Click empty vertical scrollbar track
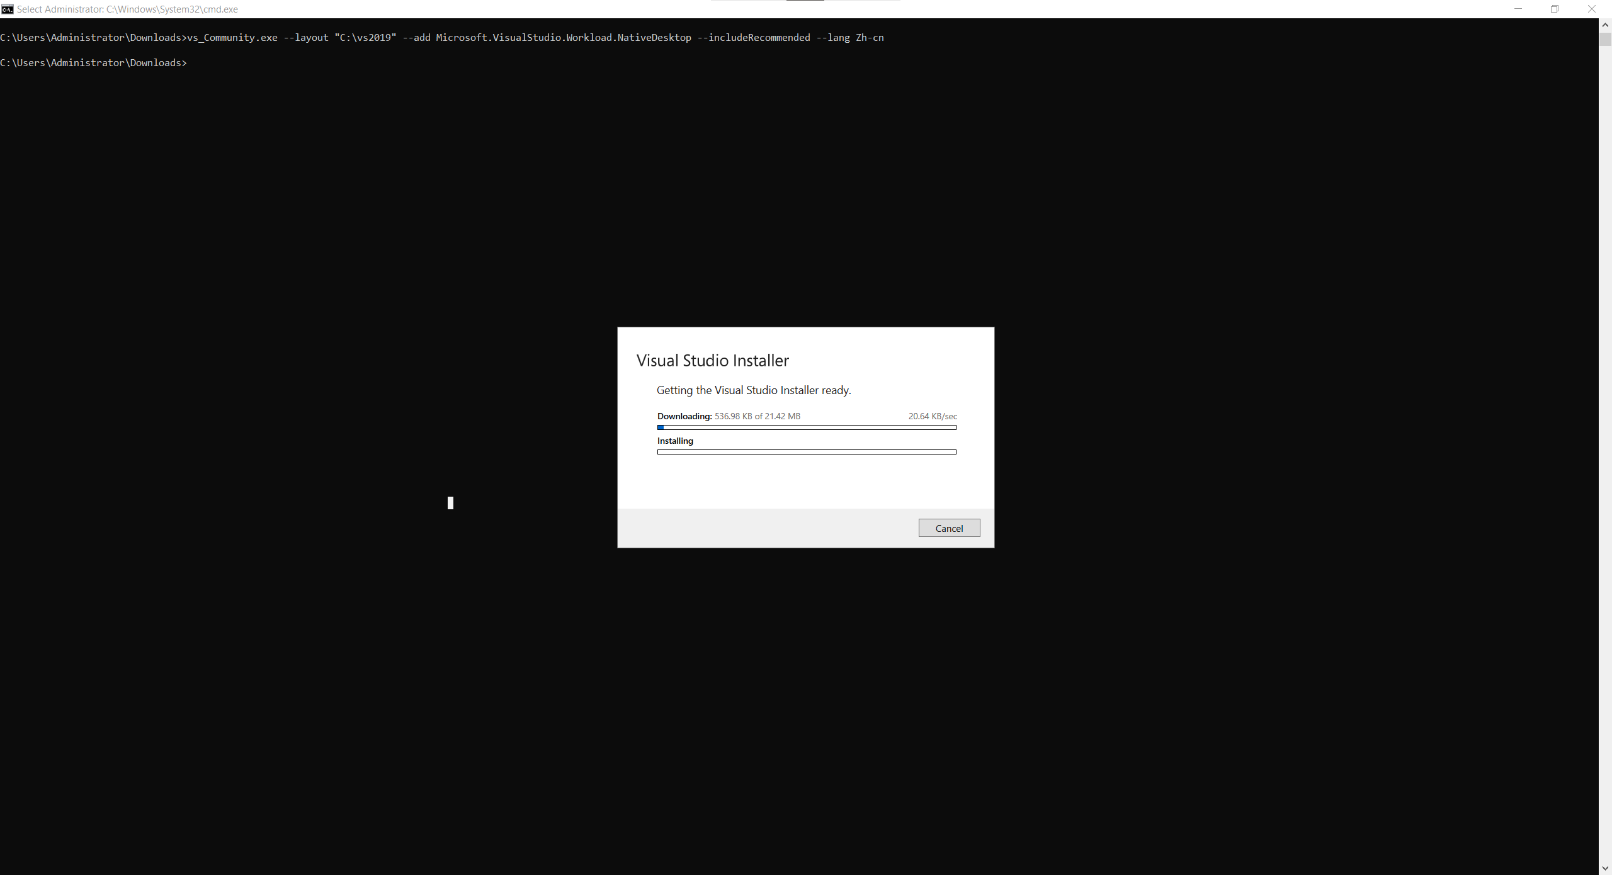1612x875 pixels. pyautogui.click(x=1605, y=441)
